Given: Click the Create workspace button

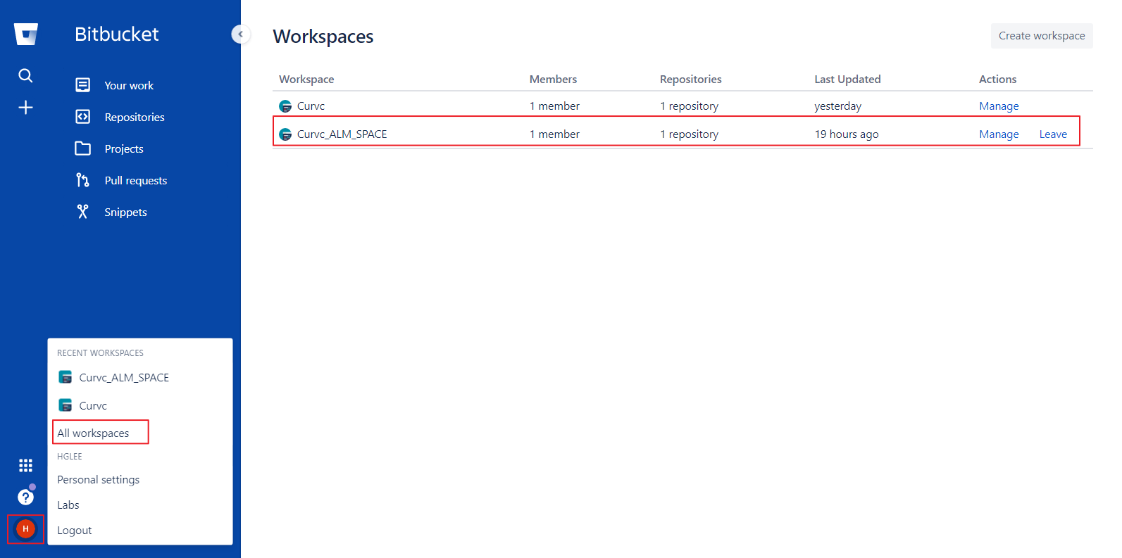Looking at the screenshot, I should pyautogui.click(x=1041, y=36).
